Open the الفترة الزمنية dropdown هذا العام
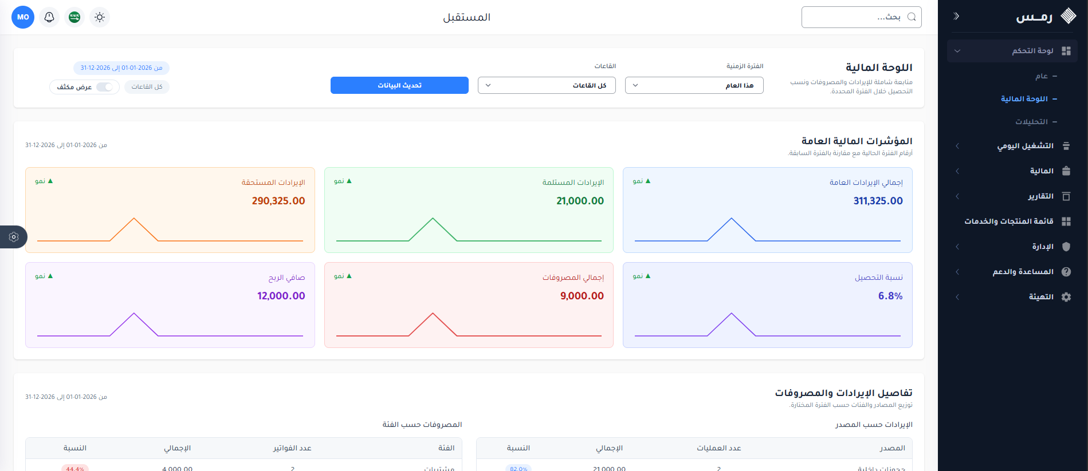The image size is (1088, 471). [x=694, y=85]
